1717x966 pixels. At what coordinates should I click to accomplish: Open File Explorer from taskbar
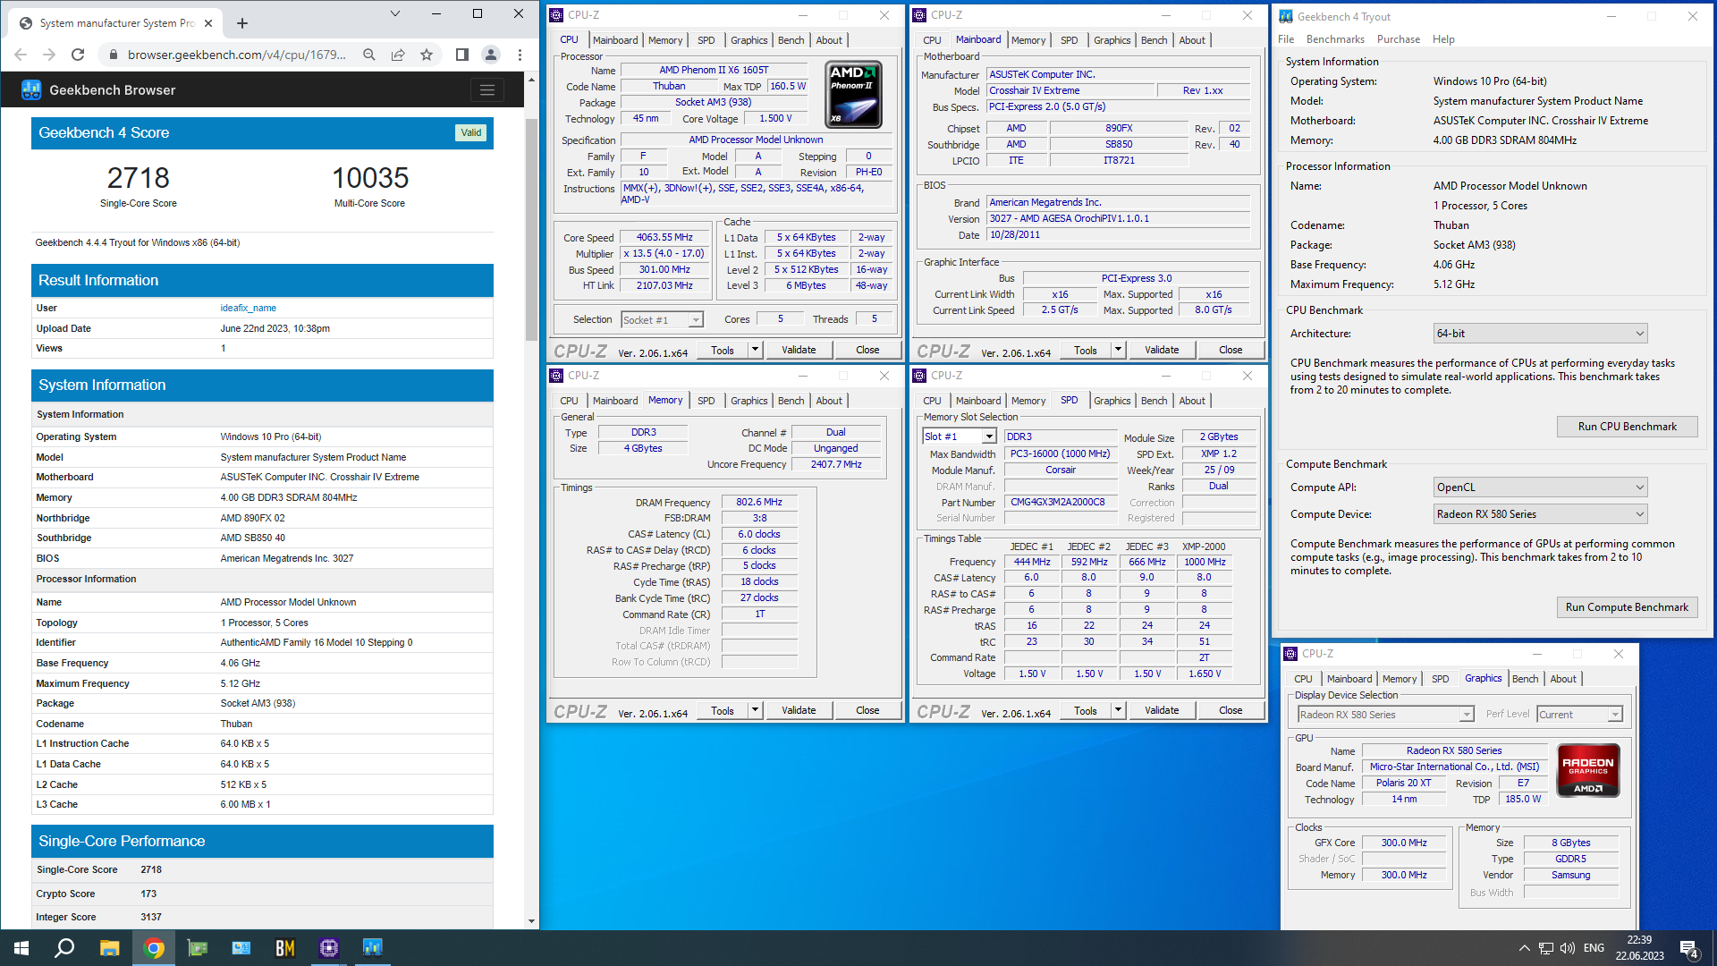click(x=109, y=948)
